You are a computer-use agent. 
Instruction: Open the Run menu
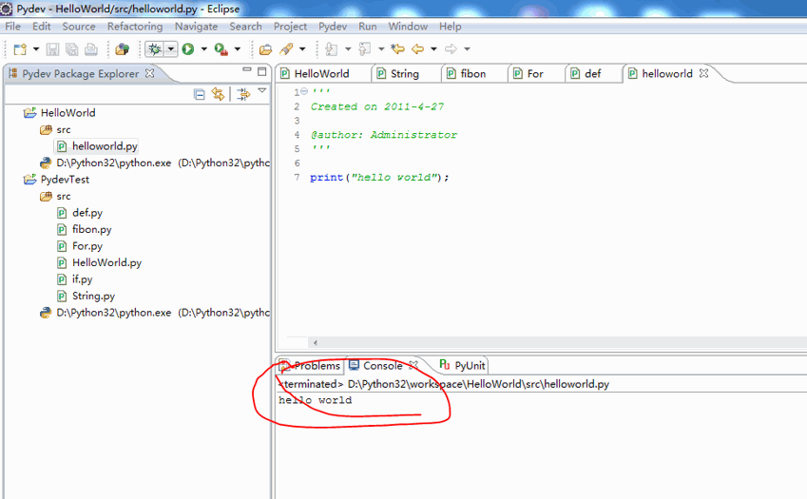368,27
